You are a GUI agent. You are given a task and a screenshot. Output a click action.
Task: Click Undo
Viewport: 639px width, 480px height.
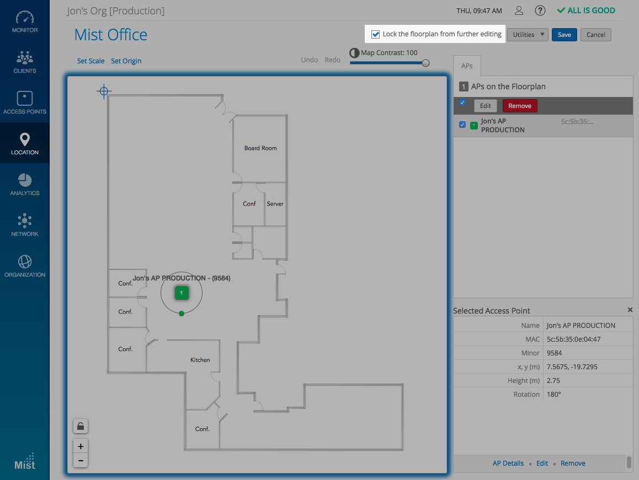tap(310, 60)
